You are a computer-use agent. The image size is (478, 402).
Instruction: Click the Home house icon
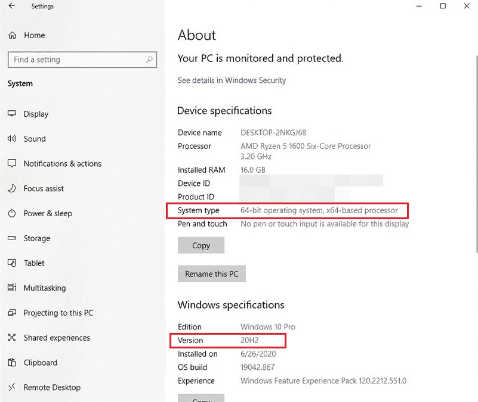pos(12,35)
